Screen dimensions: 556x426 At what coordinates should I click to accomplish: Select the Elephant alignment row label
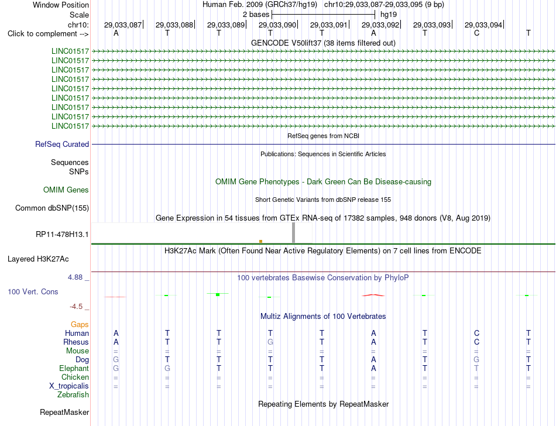[x=74, y=369]
